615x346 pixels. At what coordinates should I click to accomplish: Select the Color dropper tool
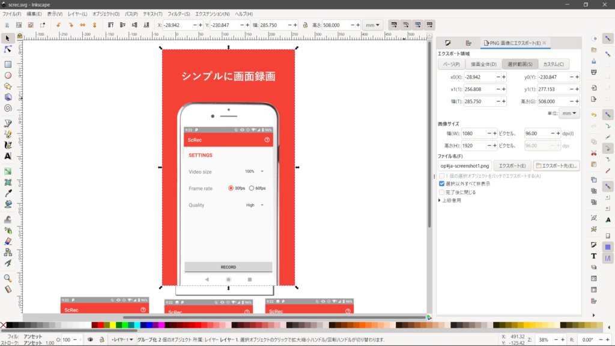8,193
